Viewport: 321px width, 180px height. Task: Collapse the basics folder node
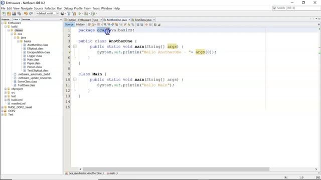(x=18, y=41)
